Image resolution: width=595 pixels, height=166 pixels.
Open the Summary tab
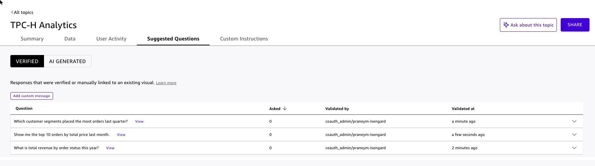(x=32, y=39)
